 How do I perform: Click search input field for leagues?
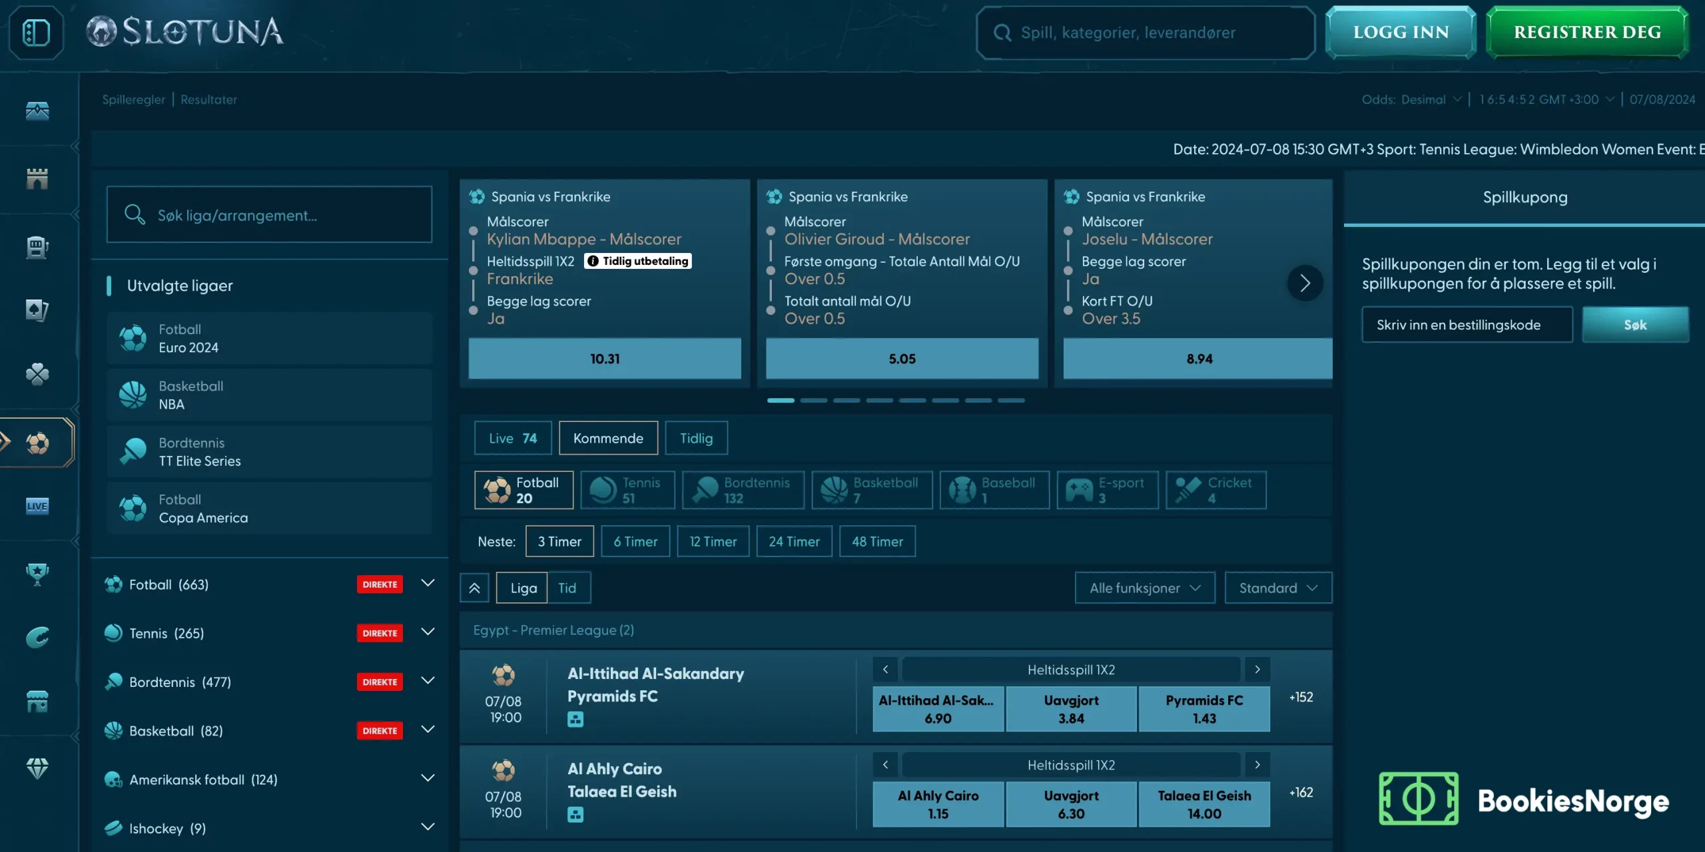[x=268, y=214]
